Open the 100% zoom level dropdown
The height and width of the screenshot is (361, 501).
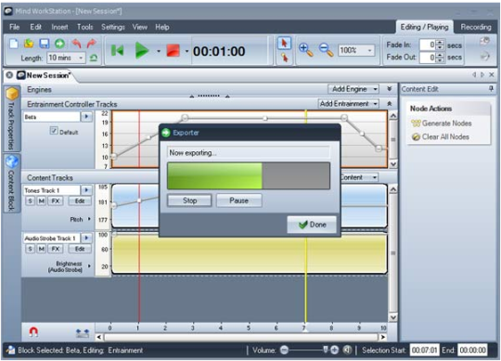pyautogui.click(x=356, y=50)
